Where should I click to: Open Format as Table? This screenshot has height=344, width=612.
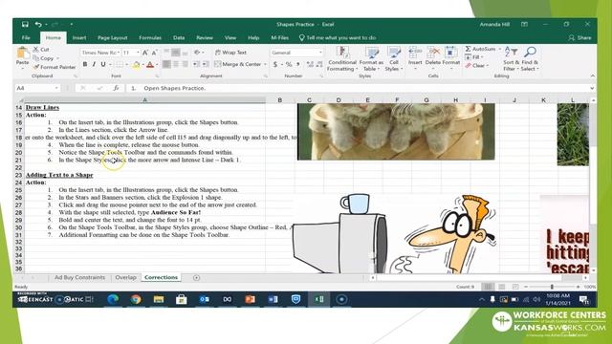371,59
